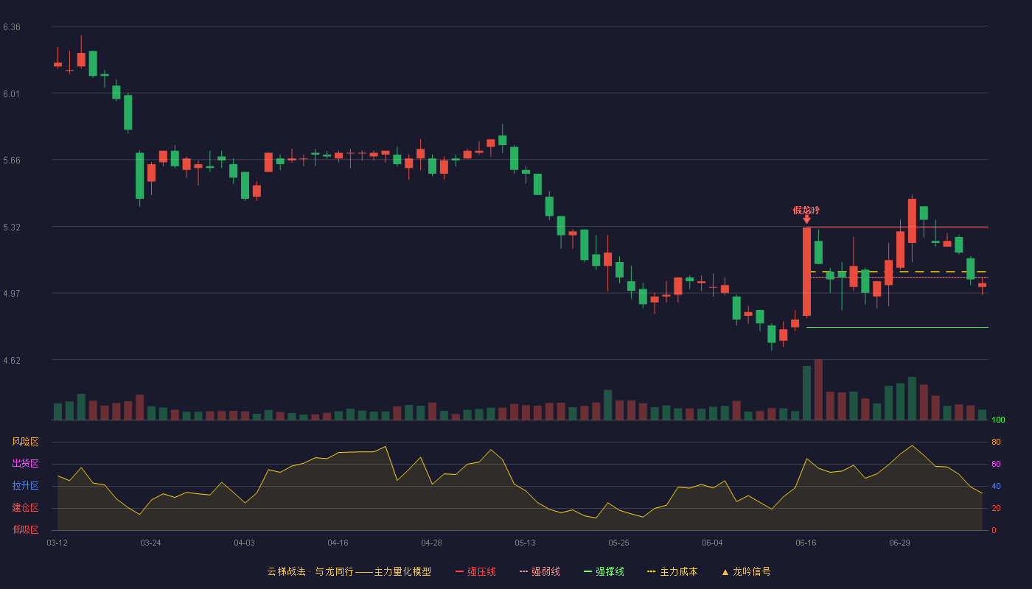Select the 低吸区 zone label
1032x589 pixels.
pyautogui.click(x=25, y=529)
